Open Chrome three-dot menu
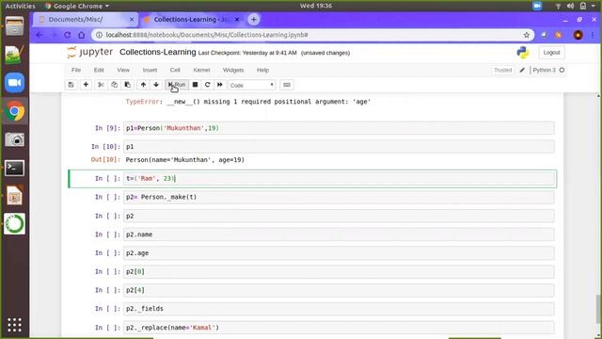This screenshot has width=602, height=339. (x=593, y=35)
